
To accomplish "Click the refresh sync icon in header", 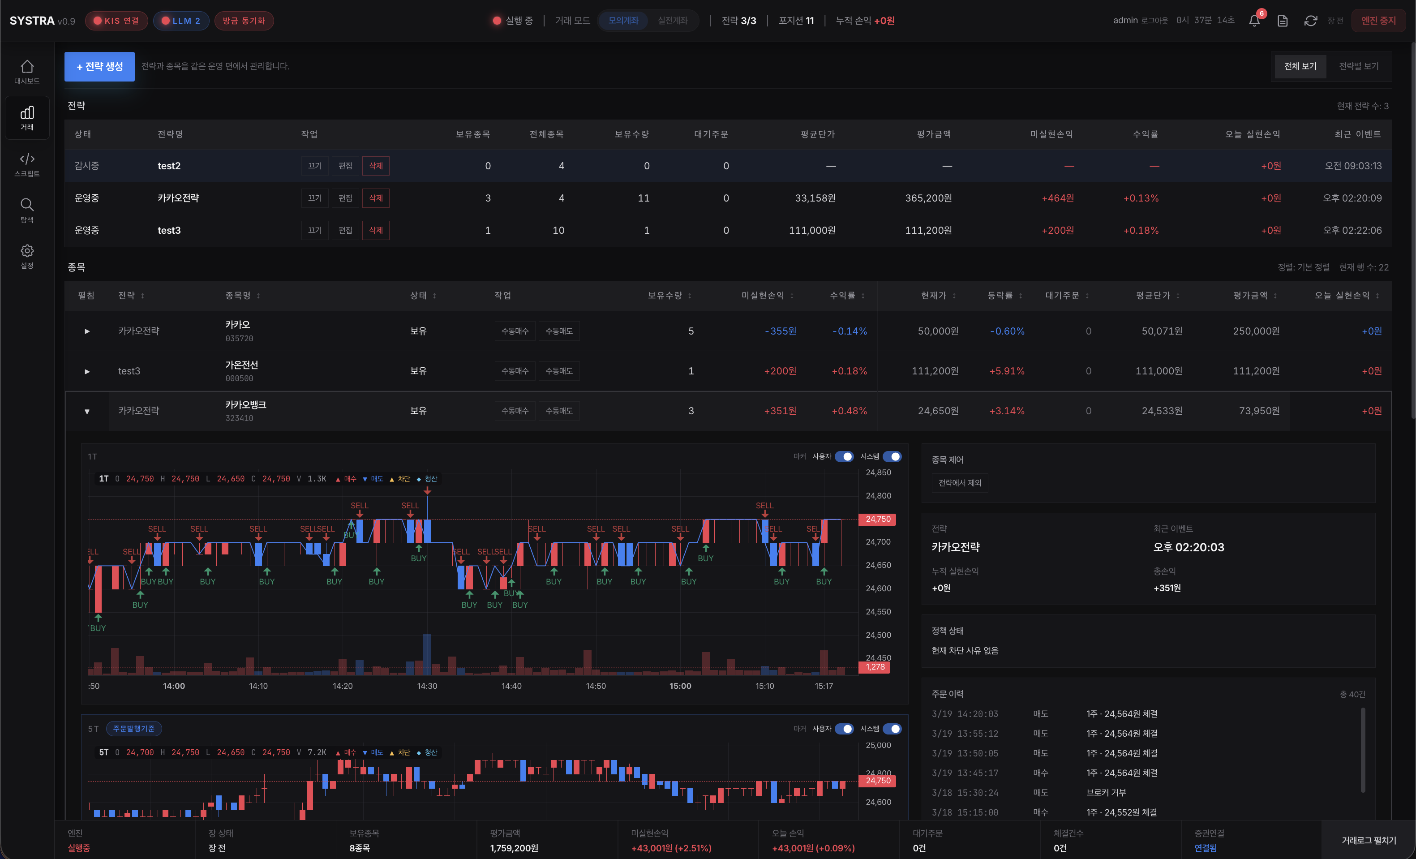I will tap(1311, 21).
